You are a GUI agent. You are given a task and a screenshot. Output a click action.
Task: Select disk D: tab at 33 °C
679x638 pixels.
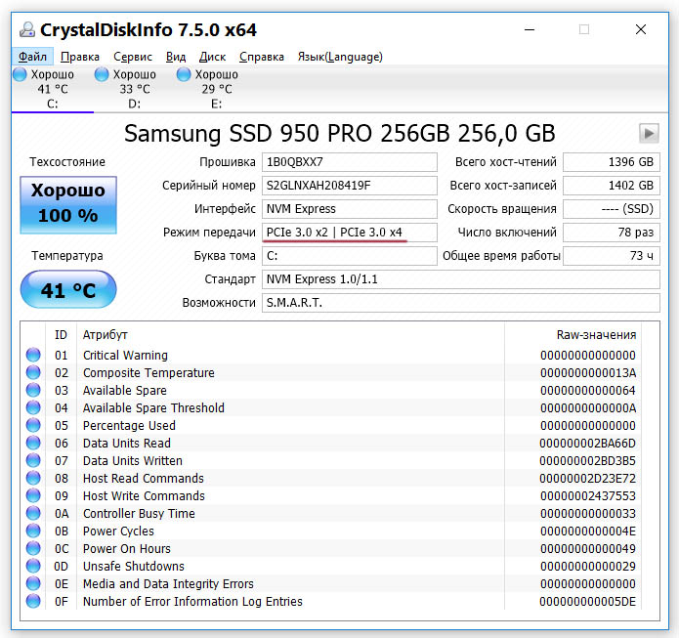[134, 89]
